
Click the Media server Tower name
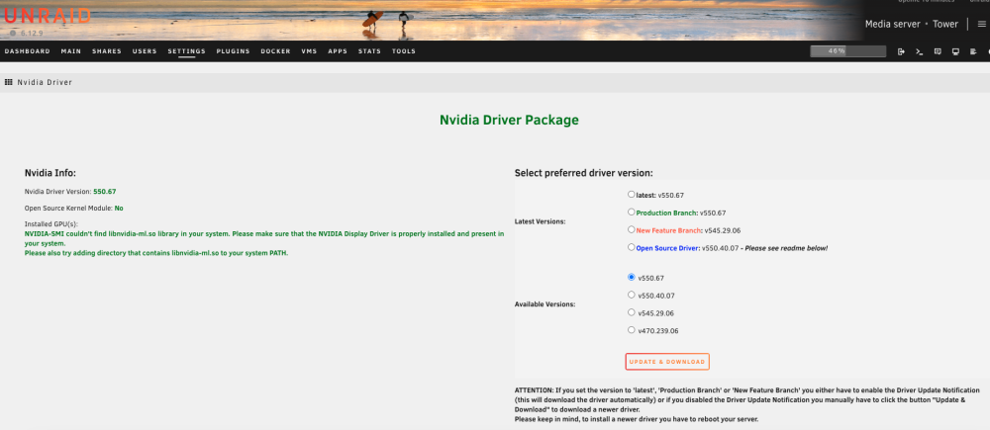[911, 24]
